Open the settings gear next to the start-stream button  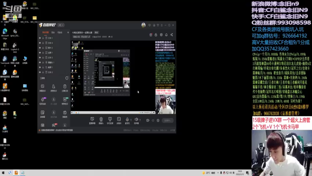pos(158,120)
